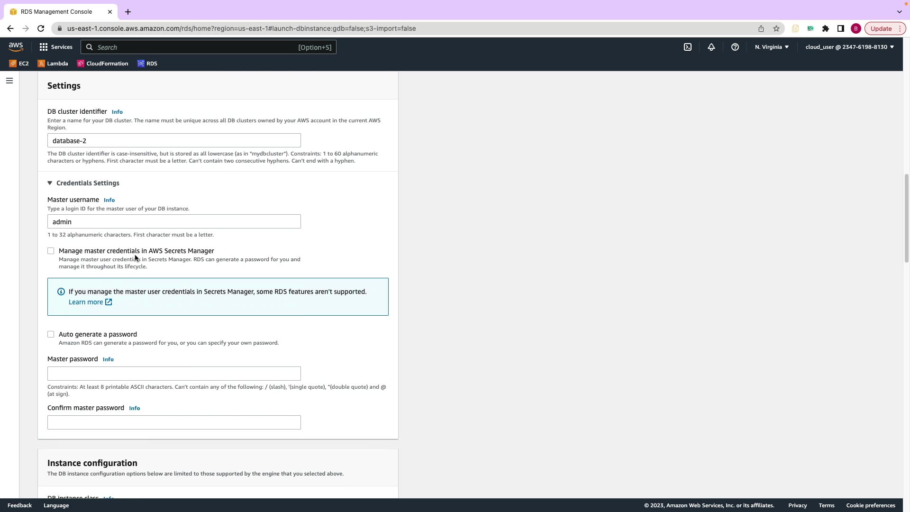Open CloudFormation shortcut in favorites bar

[x=102, y=64]
